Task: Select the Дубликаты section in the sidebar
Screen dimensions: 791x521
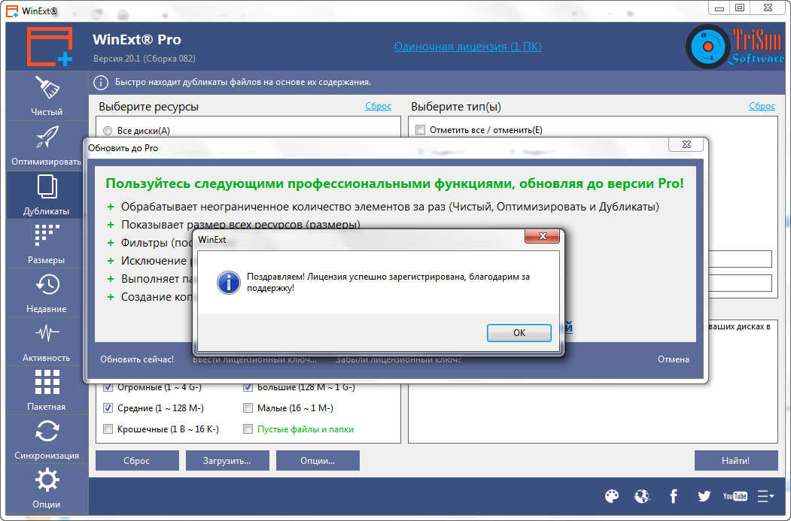Action: (47, 195)
